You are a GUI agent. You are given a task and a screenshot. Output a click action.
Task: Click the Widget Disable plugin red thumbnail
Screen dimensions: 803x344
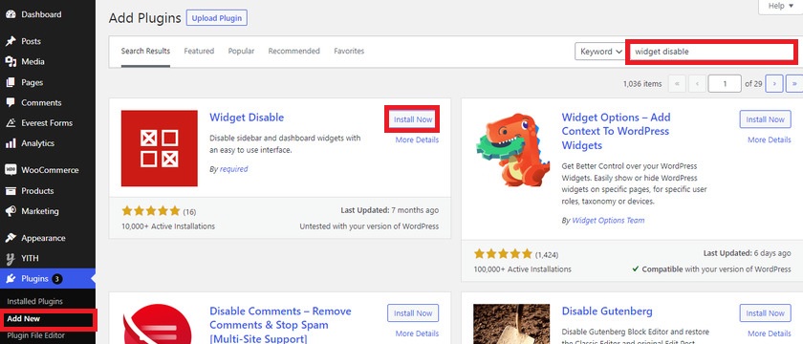[160, 148]
